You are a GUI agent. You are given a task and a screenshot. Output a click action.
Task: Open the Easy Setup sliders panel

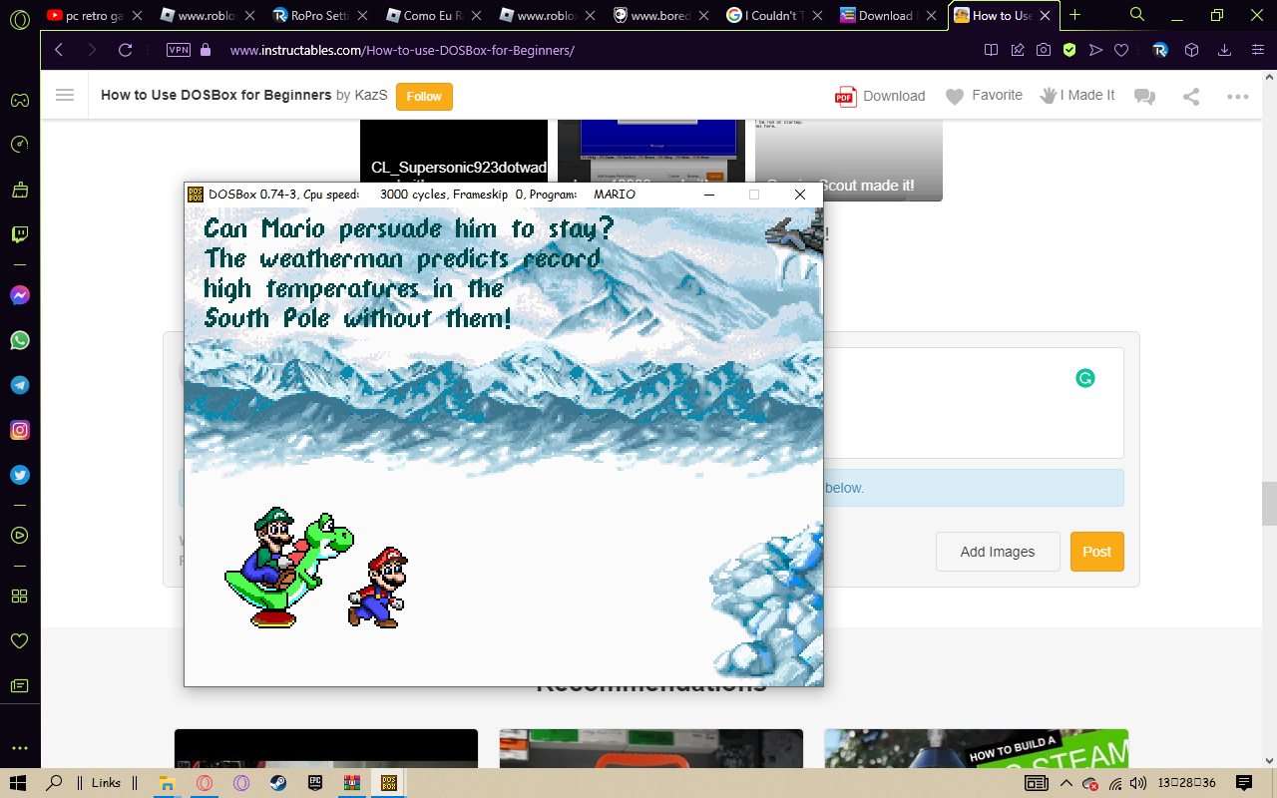[1256, 49]
